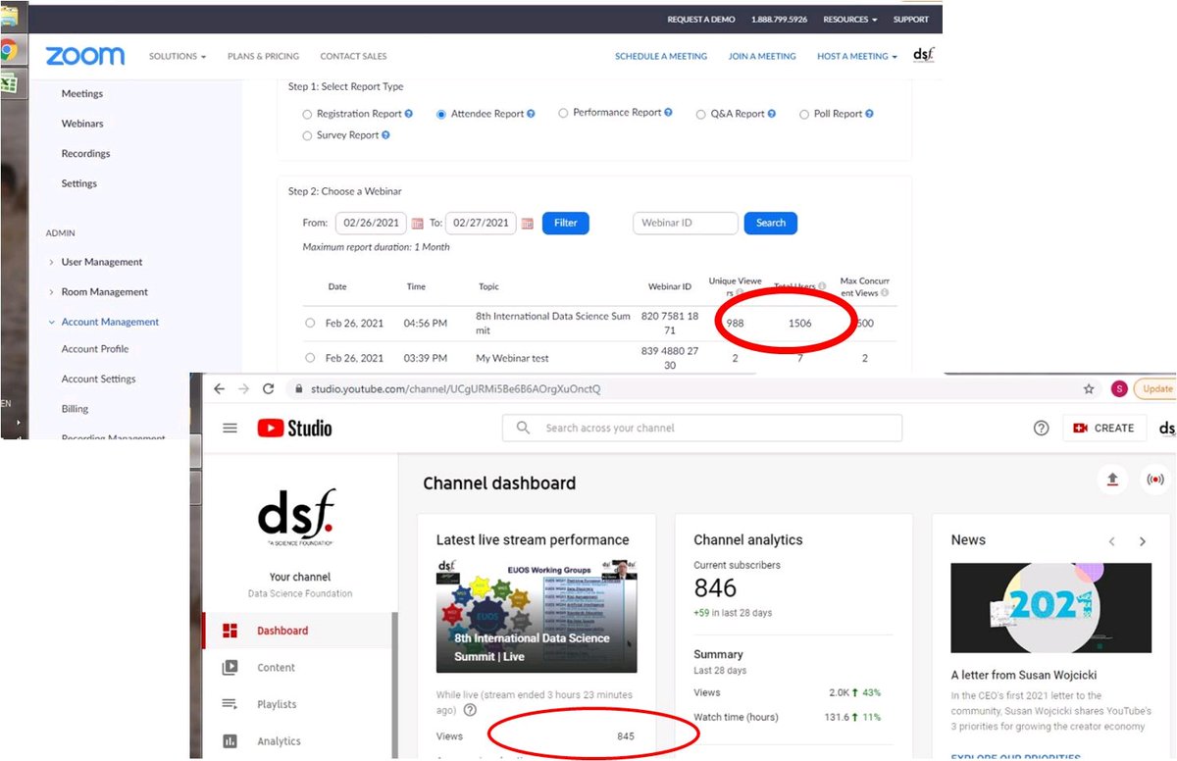This screenshot has width=1177, height=761.
Task: Click Join a Meeting link
Action: (x=762, y=56)
